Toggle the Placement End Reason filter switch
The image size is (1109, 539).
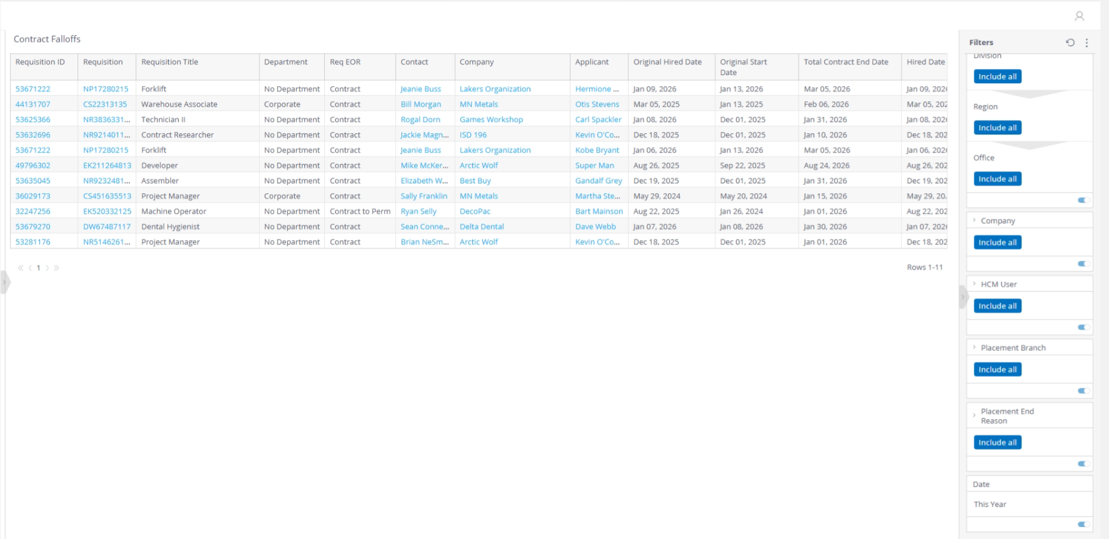click(x=1084, y=464)
